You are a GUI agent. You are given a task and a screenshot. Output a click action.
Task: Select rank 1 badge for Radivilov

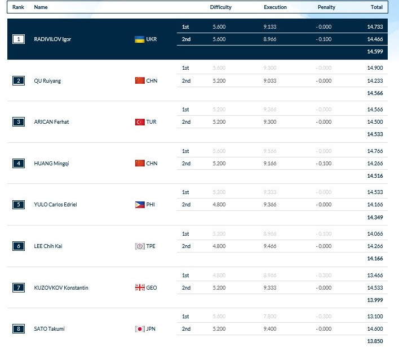click(x=19, y=39)
